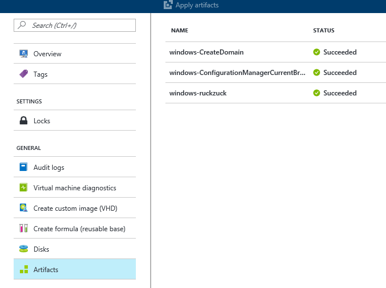Open the Audit logs menu entry
Viewport: 386px width, 288px height.
74,167
